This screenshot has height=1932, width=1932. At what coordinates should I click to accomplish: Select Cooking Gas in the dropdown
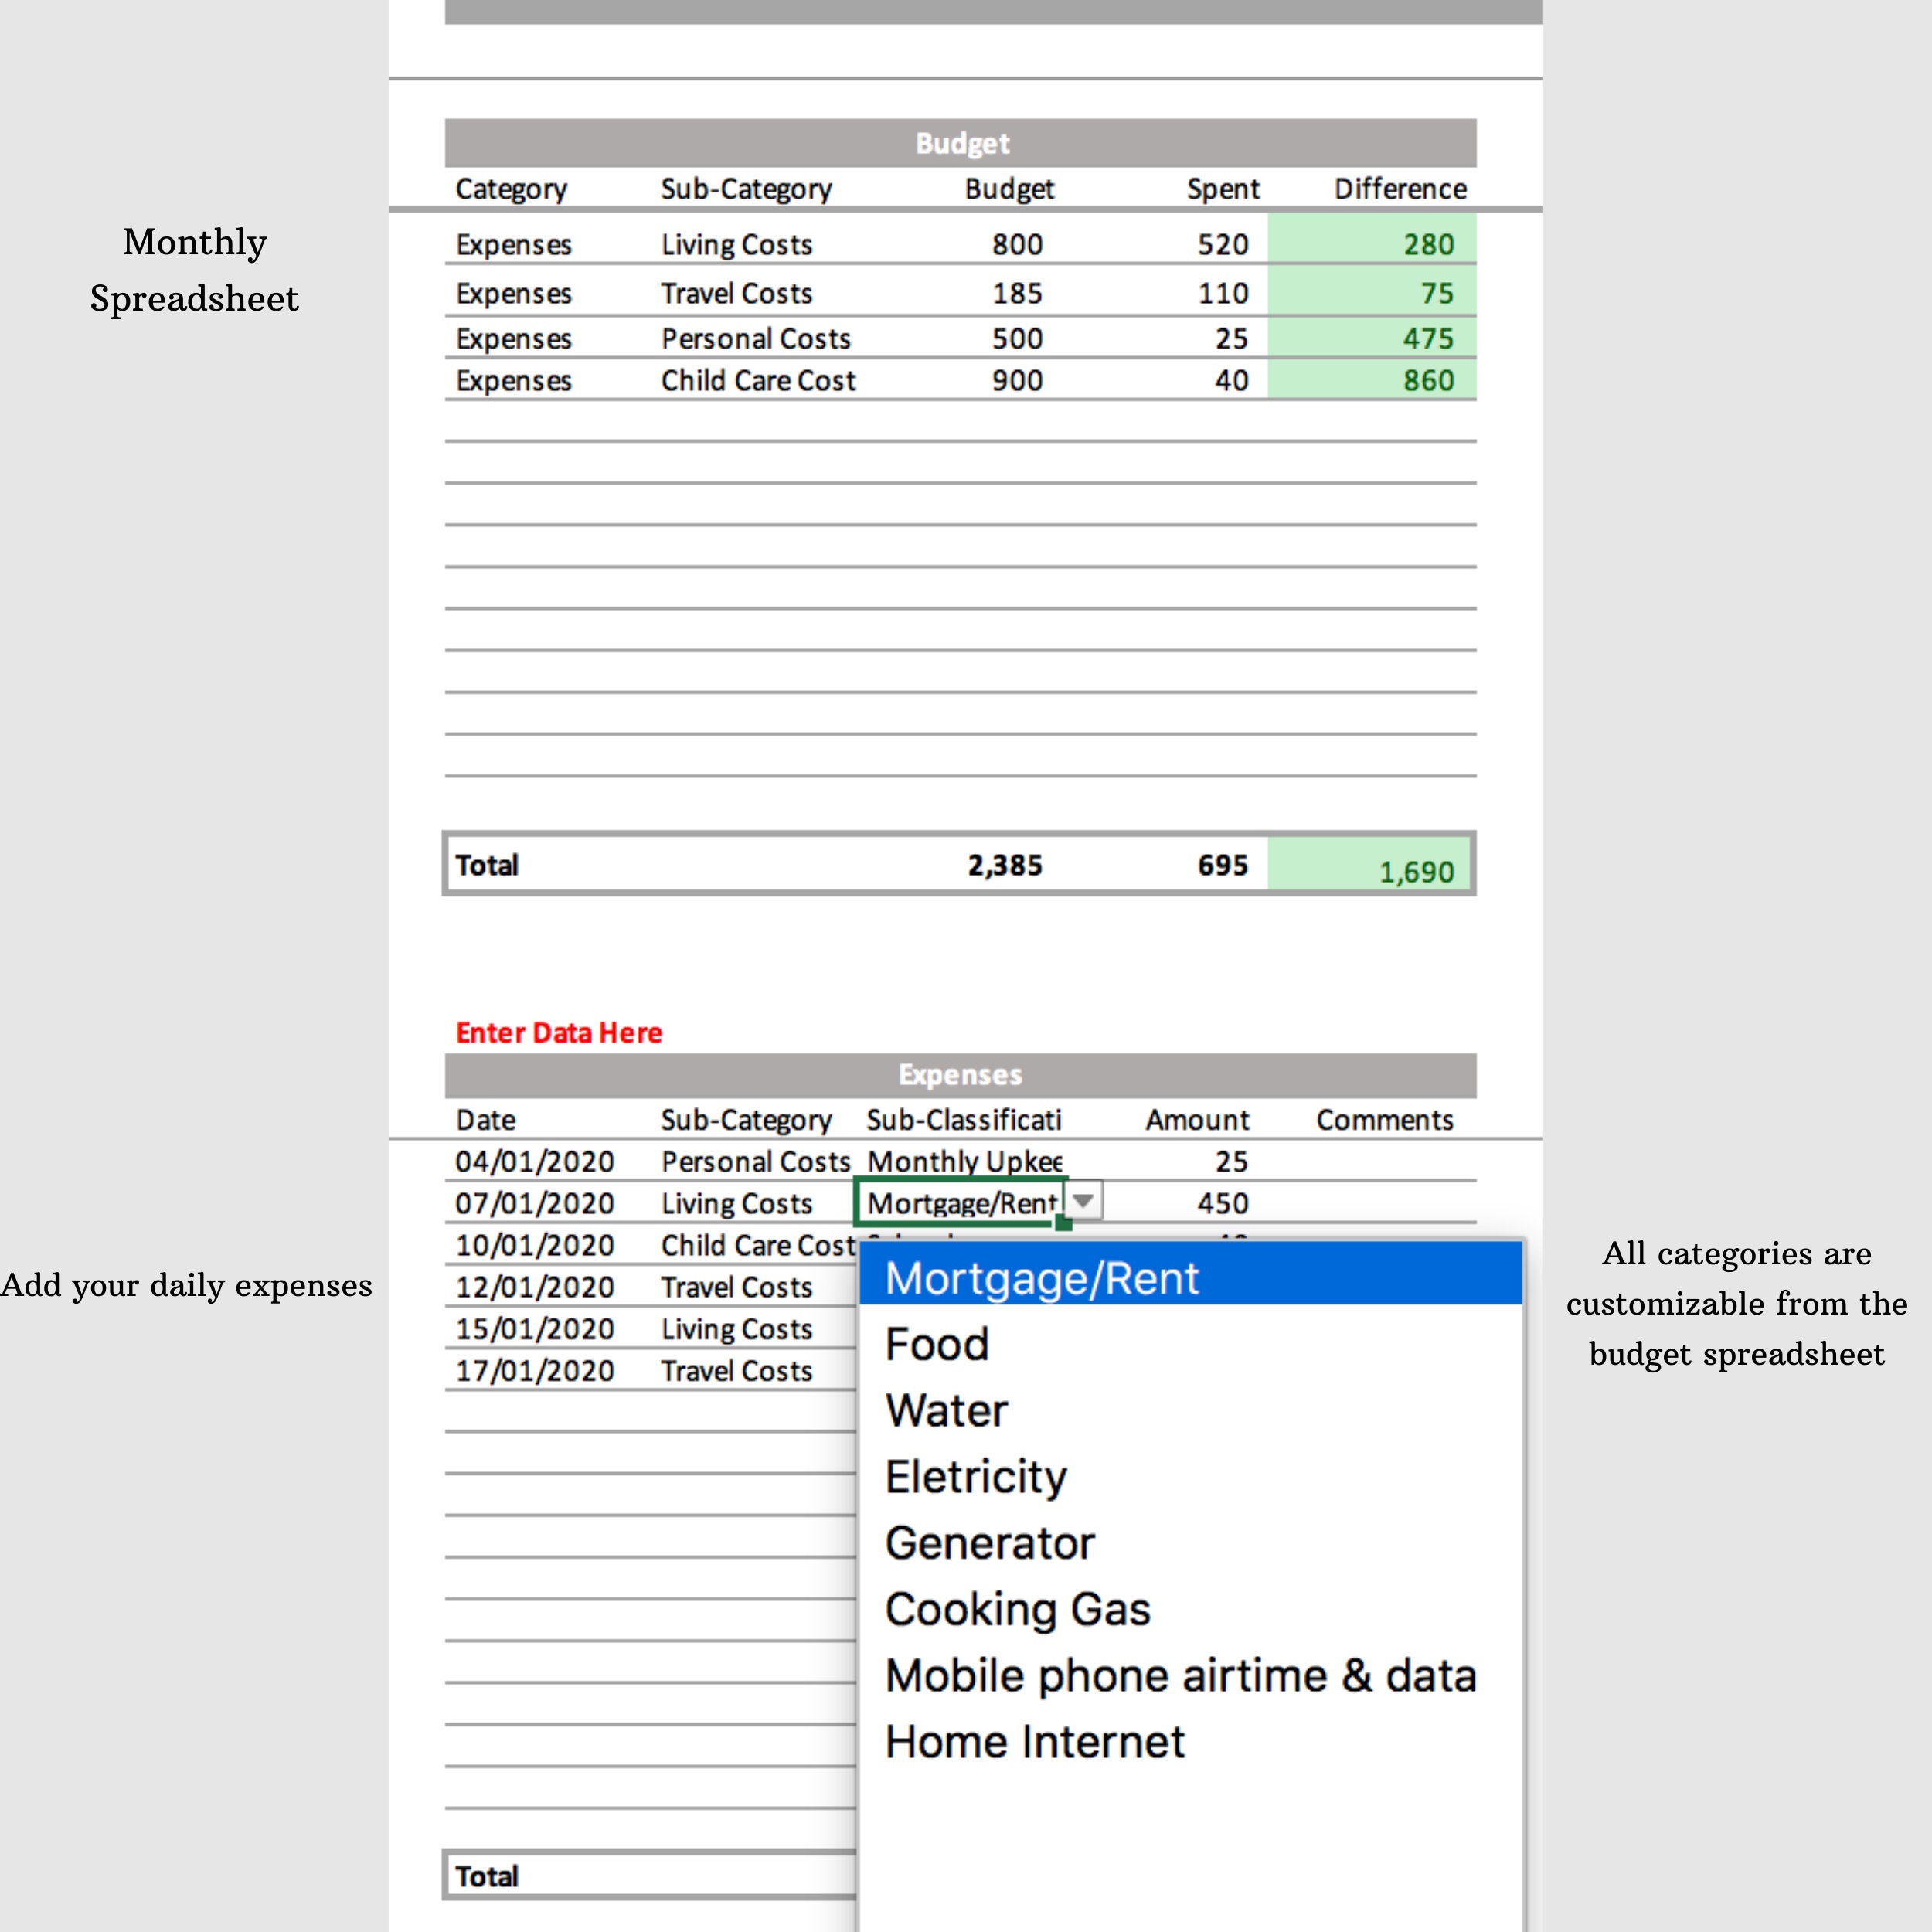1018,1608
